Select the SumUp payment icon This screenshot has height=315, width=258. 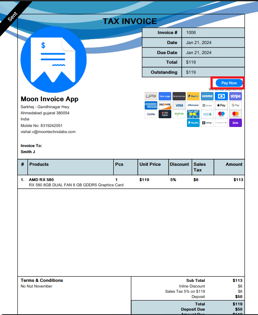[x=207, y=123]
